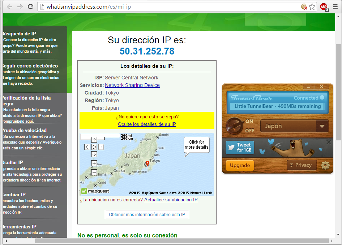The height and width of the screenshot is (245, 342).
Task: Open Ocultar IP sidebar item
Action: (13, 162)
